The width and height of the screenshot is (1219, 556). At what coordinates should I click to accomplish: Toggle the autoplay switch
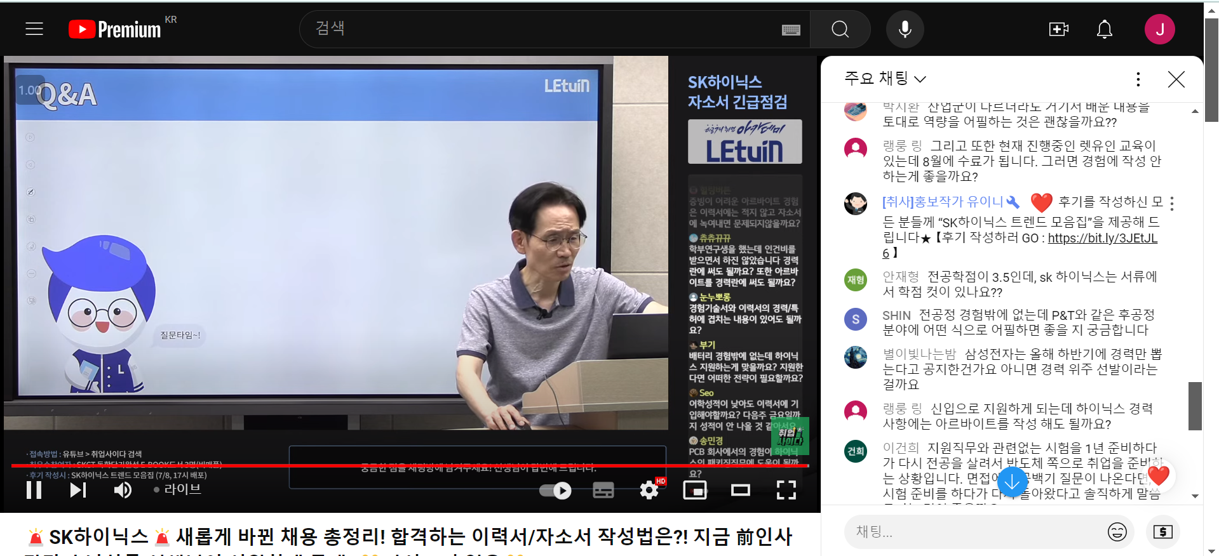tap(555, 491)
